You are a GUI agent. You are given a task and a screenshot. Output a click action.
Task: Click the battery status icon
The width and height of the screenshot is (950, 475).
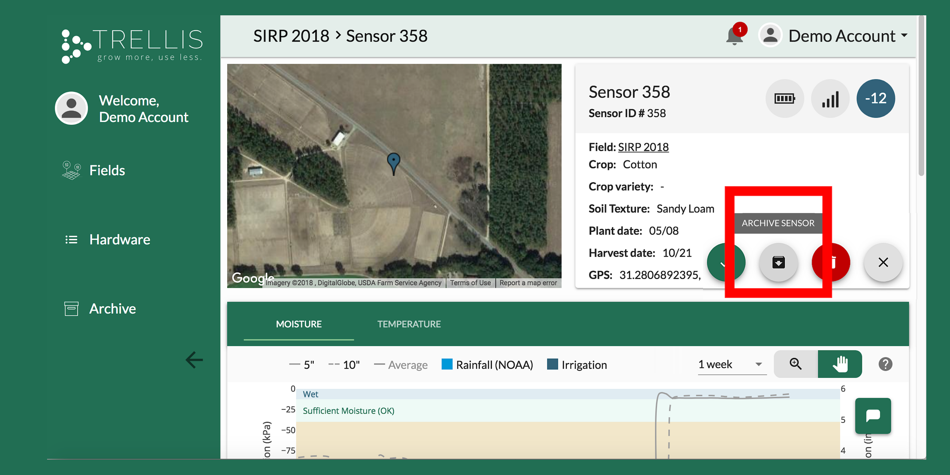coord(784,98)
